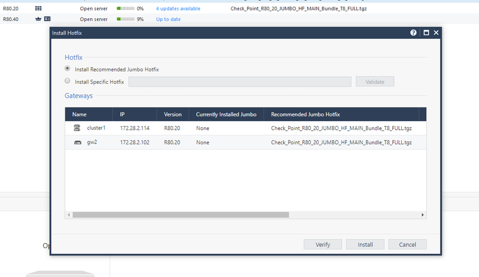Click Open server in R80.20 row
479x277 pixels.
pos(94,9)
